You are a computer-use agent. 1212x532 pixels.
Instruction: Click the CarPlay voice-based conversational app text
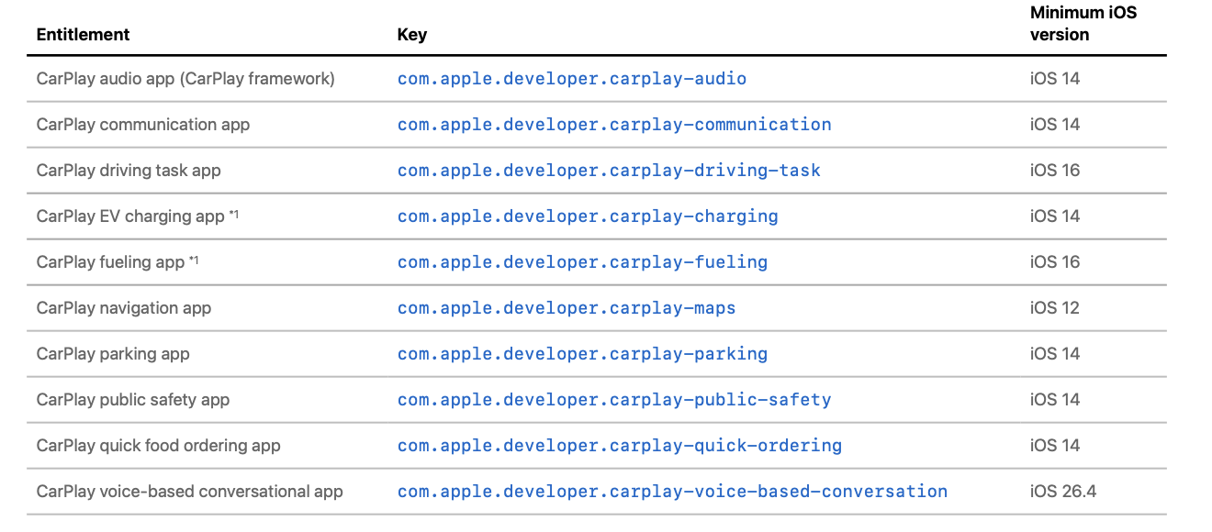point(189,492)
